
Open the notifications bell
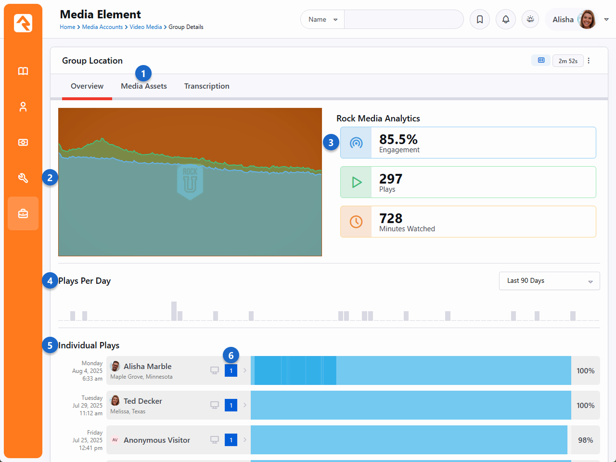coord(506,20)
